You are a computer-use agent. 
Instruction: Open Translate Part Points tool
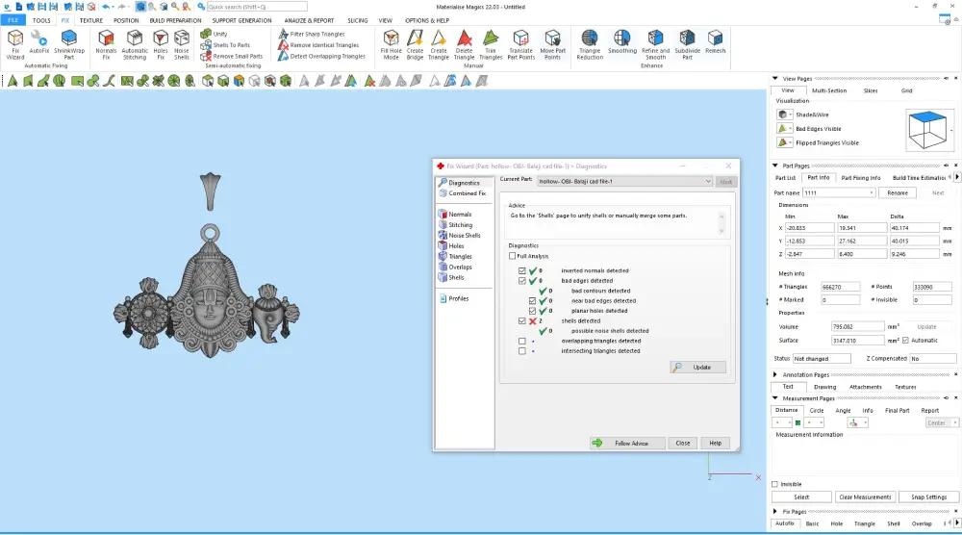(x=520, y=45)
